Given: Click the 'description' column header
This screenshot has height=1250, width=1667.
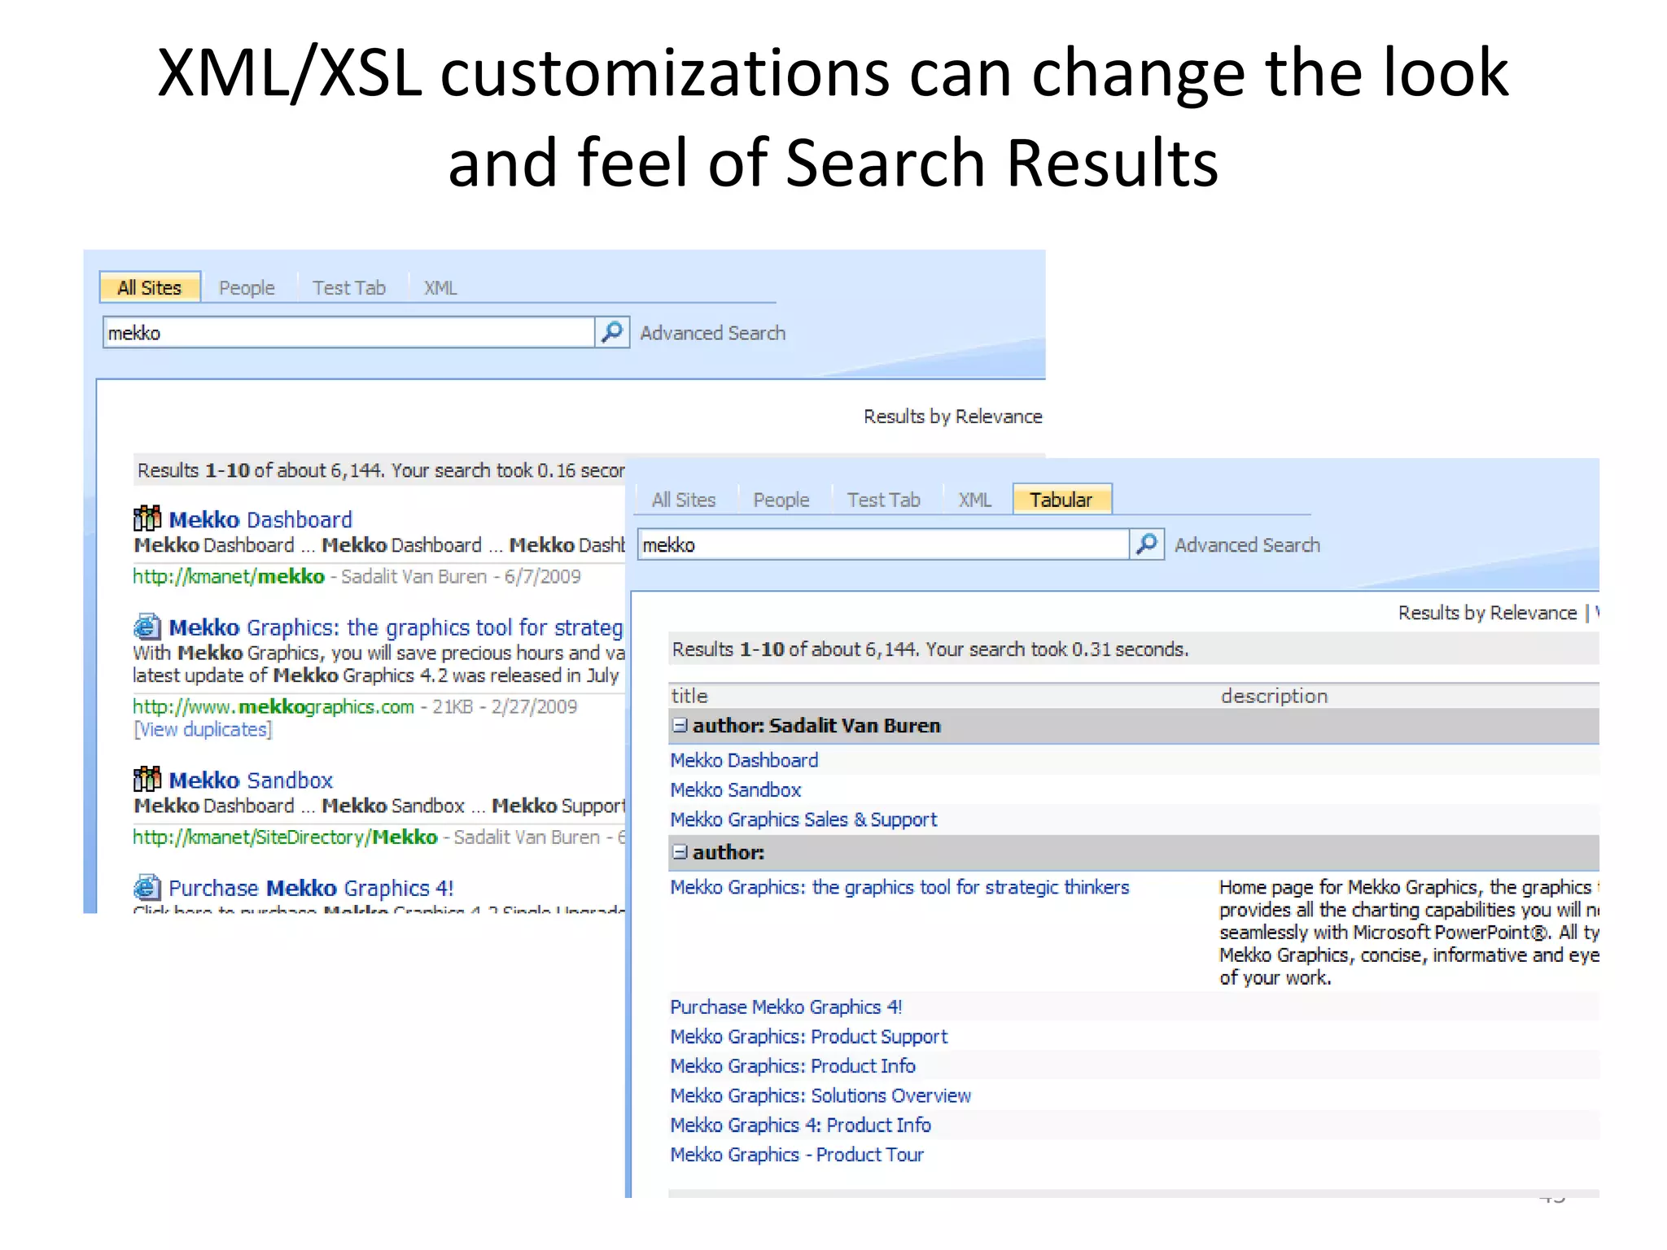Looking at the screenshot, I should pyautogui.click(x=1275, y=696).
